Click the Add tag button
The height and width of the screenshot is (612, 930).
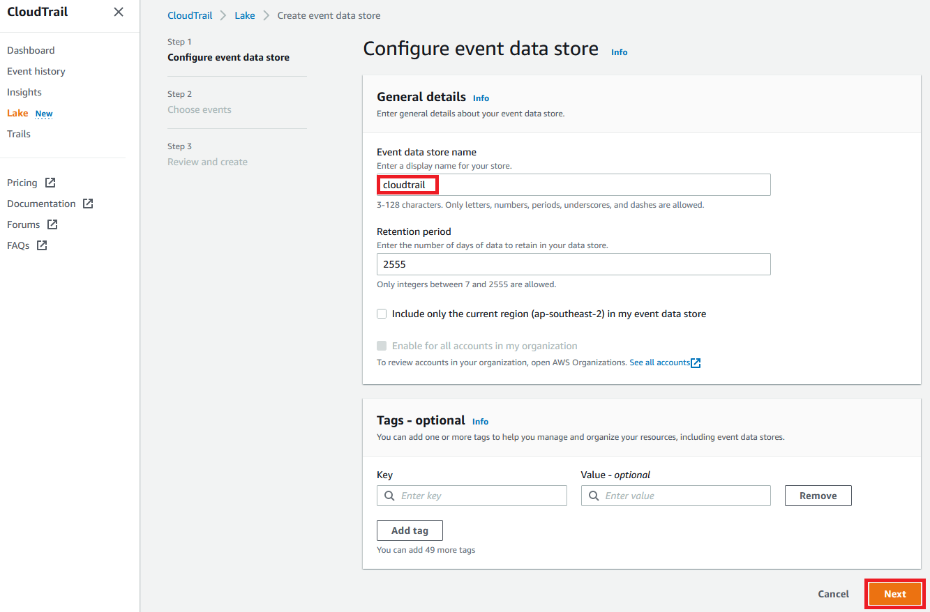point(410,530)
